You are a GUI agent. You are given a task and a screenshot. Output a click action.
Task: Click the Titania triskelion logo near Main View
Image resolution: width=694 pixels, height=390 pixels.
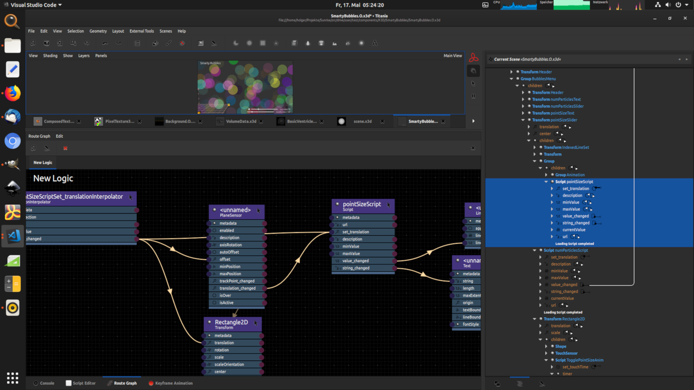coord(473,57)
